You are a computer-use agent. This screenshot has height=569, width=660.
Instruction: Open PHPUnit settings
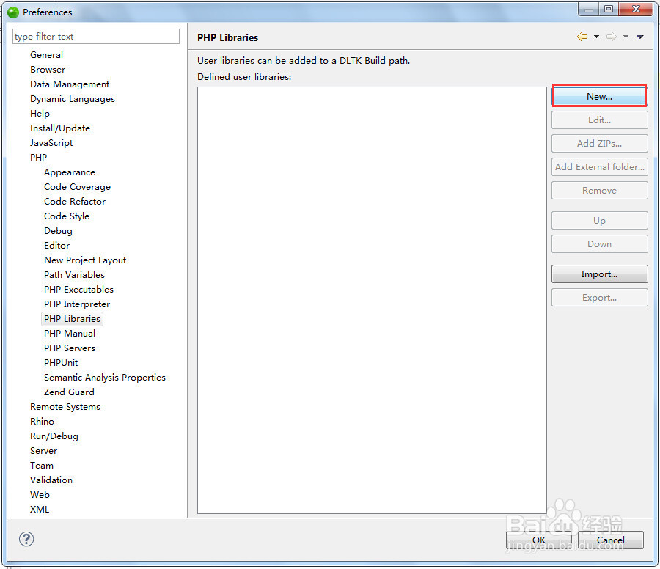click(61, 363)
